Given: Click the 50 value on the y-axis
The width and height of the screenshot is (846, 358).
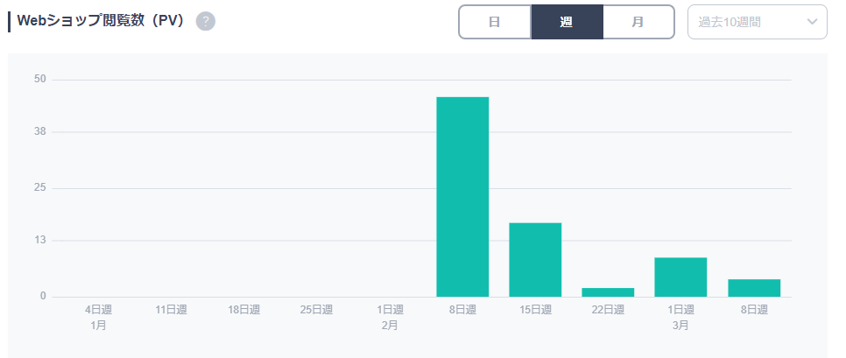Looking at the screenshot, I should tap(39, 80).
